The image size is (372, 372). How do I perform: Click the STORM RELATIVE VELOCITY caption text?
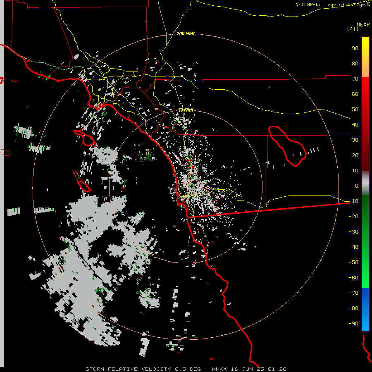(x=128, y=369)
